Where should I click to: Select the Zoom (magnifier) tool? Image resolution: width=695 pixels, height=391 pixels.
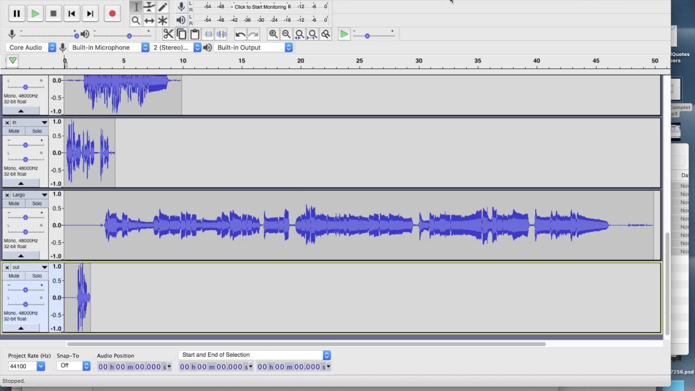tap(136, 21)
